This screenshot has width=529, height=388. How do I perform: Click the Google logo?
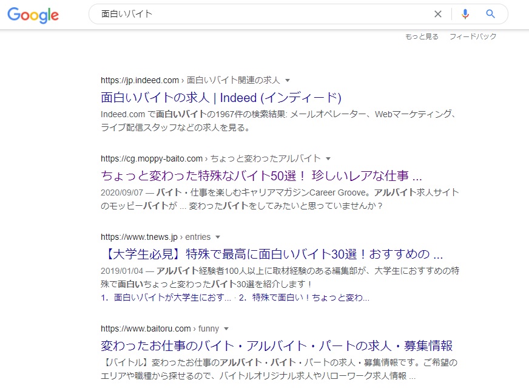coord(33,15)
